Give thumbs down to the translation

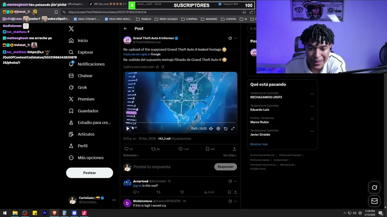163,67
